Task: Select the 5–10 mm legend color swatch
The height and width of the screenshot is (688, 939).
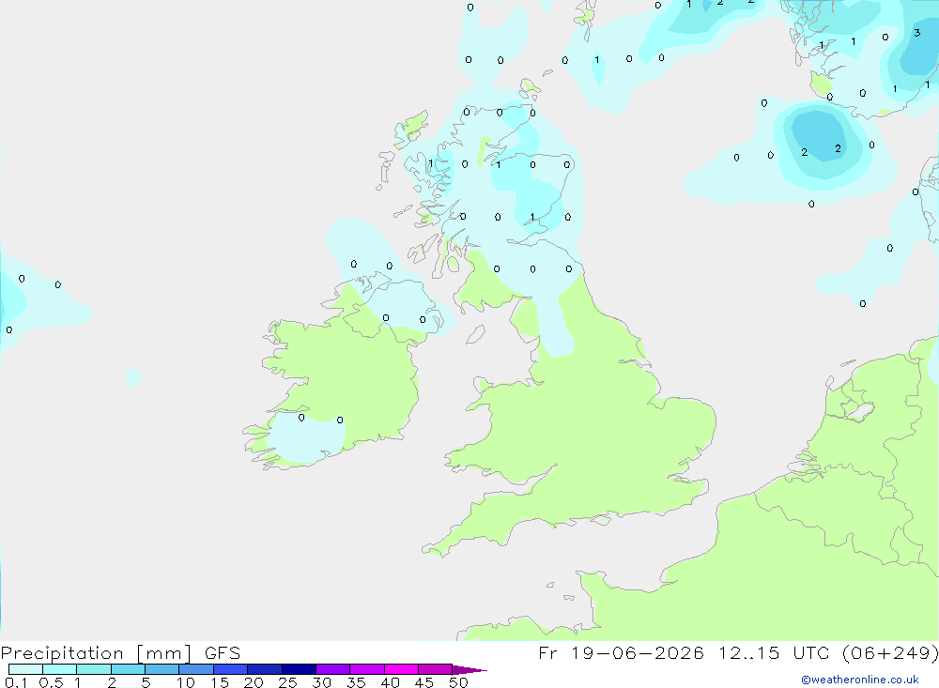Action: click(162, 669)
